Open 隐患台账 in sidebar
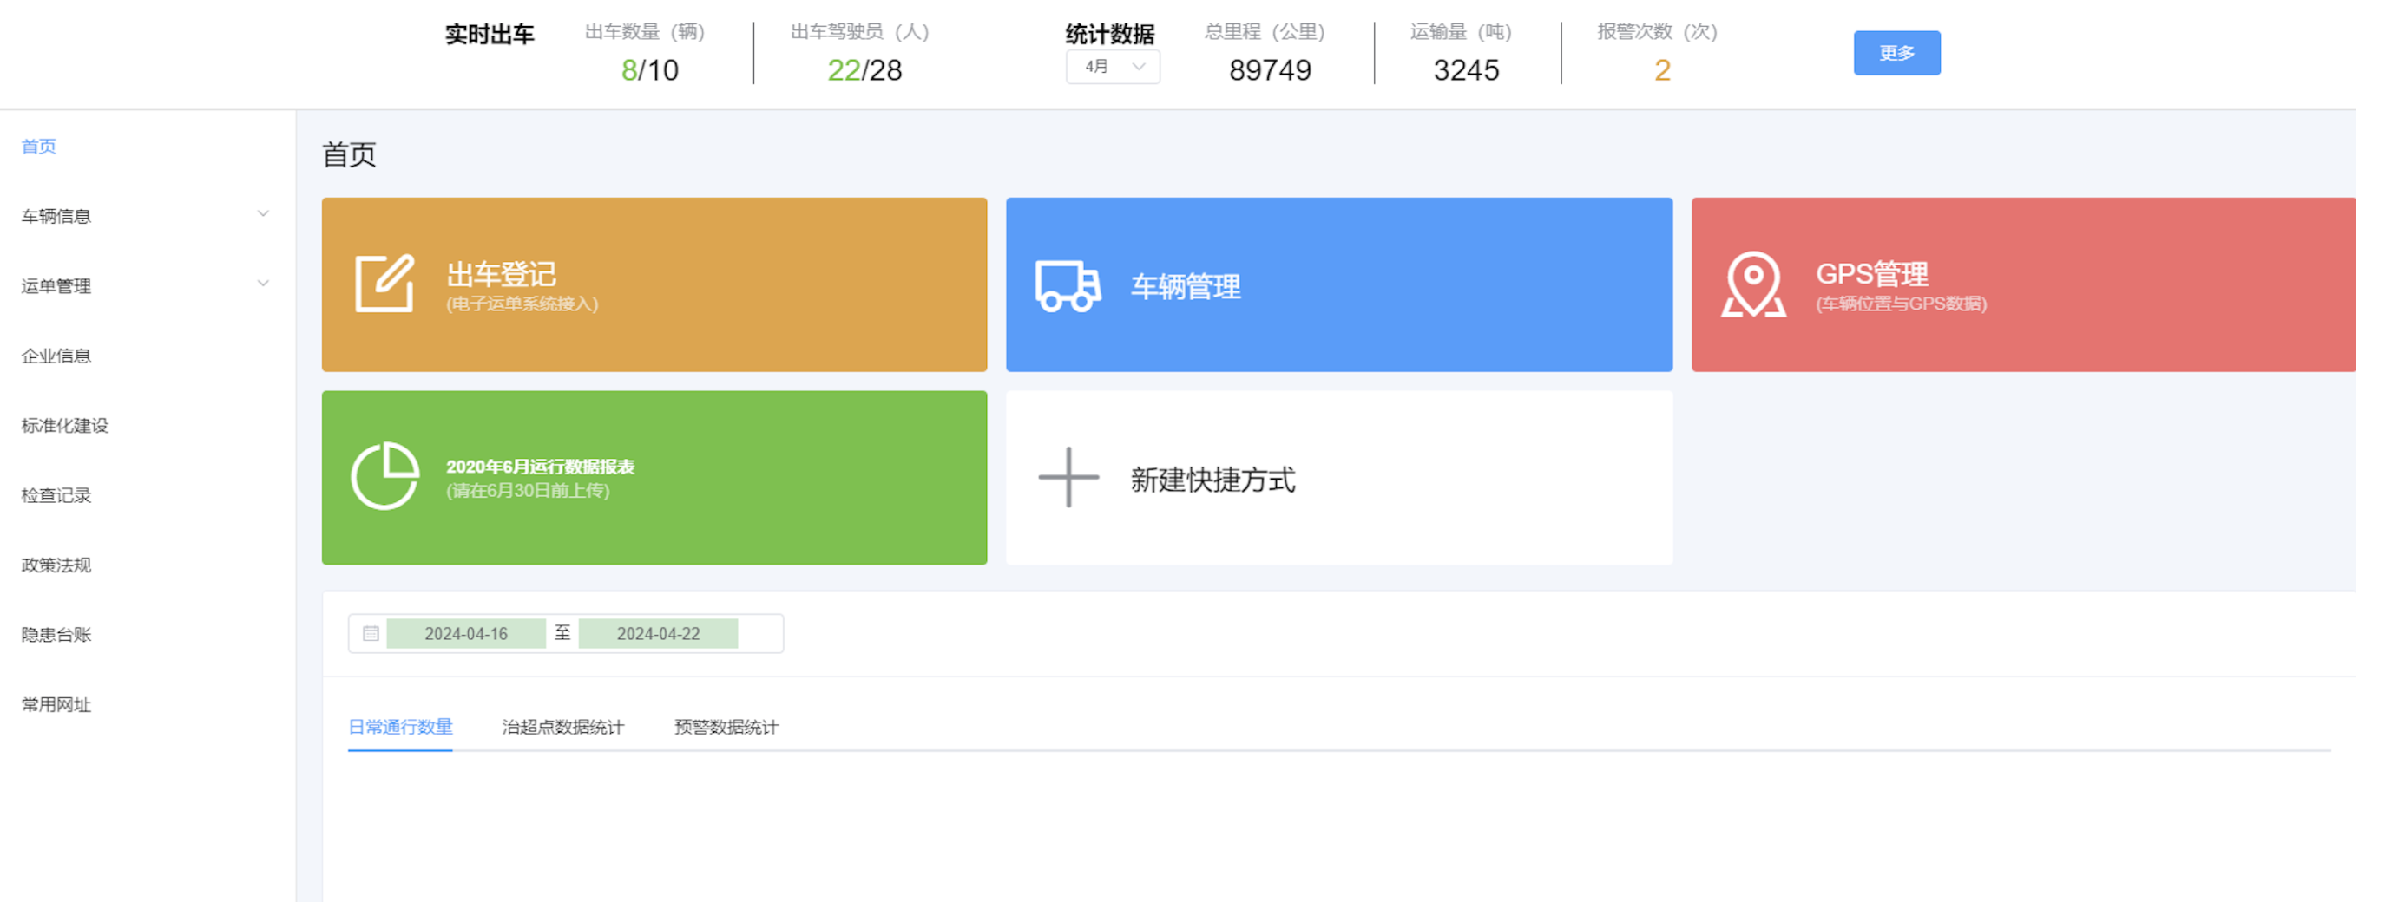 click(x=56, y=634)
